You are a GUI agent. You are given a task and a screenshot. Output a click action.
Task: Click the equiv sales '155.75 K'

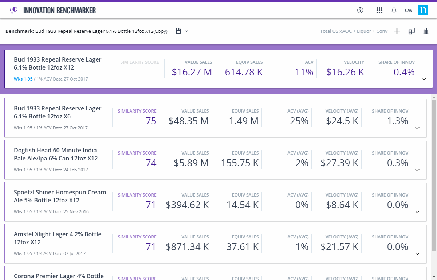tap(240, 163)
